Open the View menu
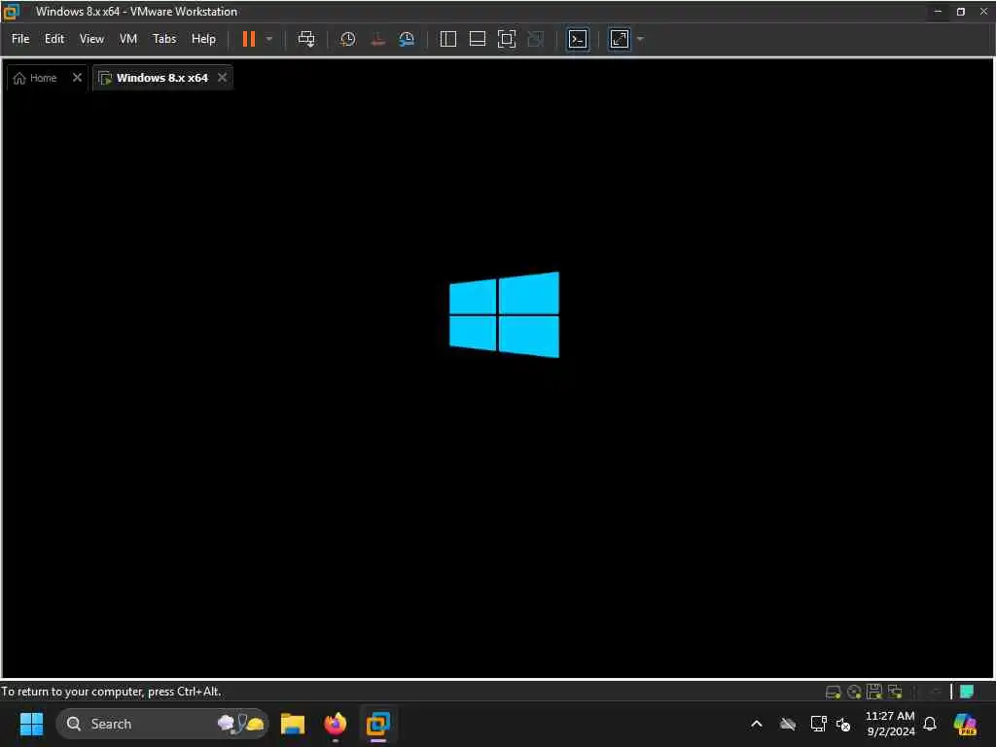The height and width of the screenshot is (747, 996). (x=91, y=39)
